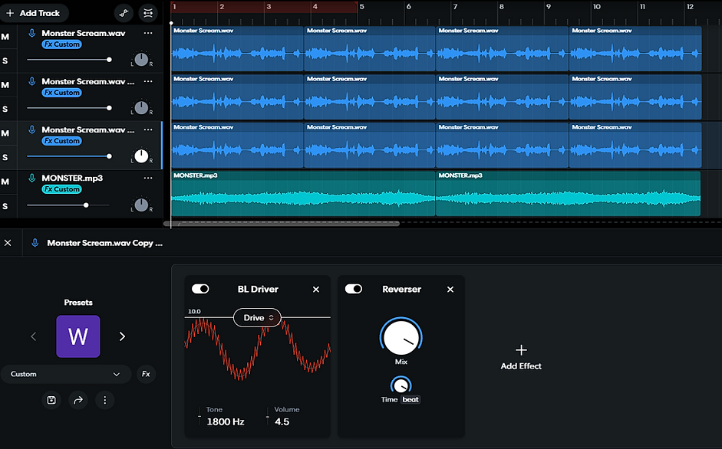Image resolution: width=722 pixels, height=449 pixels.
Task: Click Add Effect
Action: (521, 357)
